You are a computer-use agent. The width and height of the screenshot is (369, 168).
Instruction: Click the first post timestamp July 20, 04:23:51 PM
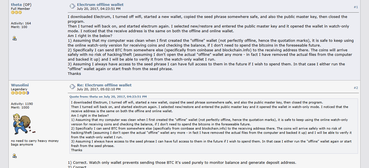pyautogui.click(x=99, y=9)
